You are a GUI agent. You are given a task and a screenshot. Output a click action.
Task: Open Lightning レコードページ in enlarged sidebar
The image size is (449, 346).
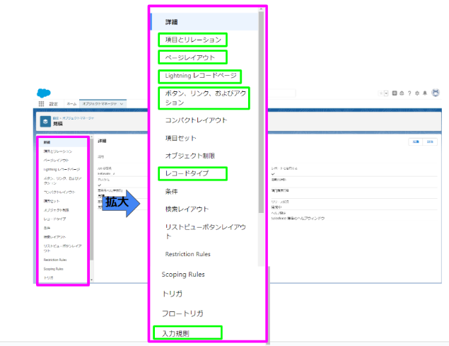pos(199,76)
